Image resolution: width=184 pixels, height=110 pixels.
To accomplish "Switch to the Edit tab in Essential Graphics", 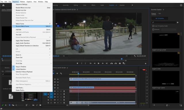I will click(x=160, y=13).
